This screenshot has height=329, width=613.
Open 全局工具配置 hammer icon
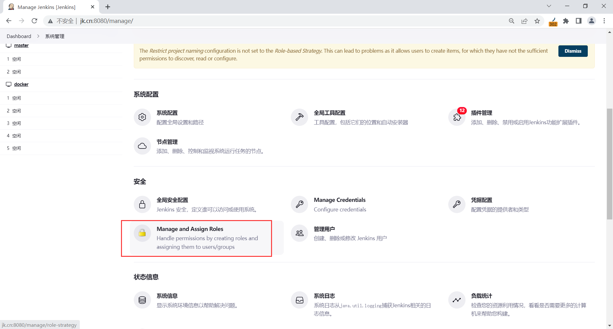pyautogui.click(x=299, y=117)
